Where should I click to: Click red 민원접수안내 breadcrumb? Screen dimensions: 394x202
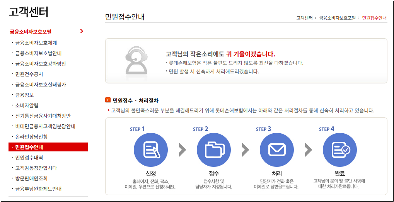(374, 18)
